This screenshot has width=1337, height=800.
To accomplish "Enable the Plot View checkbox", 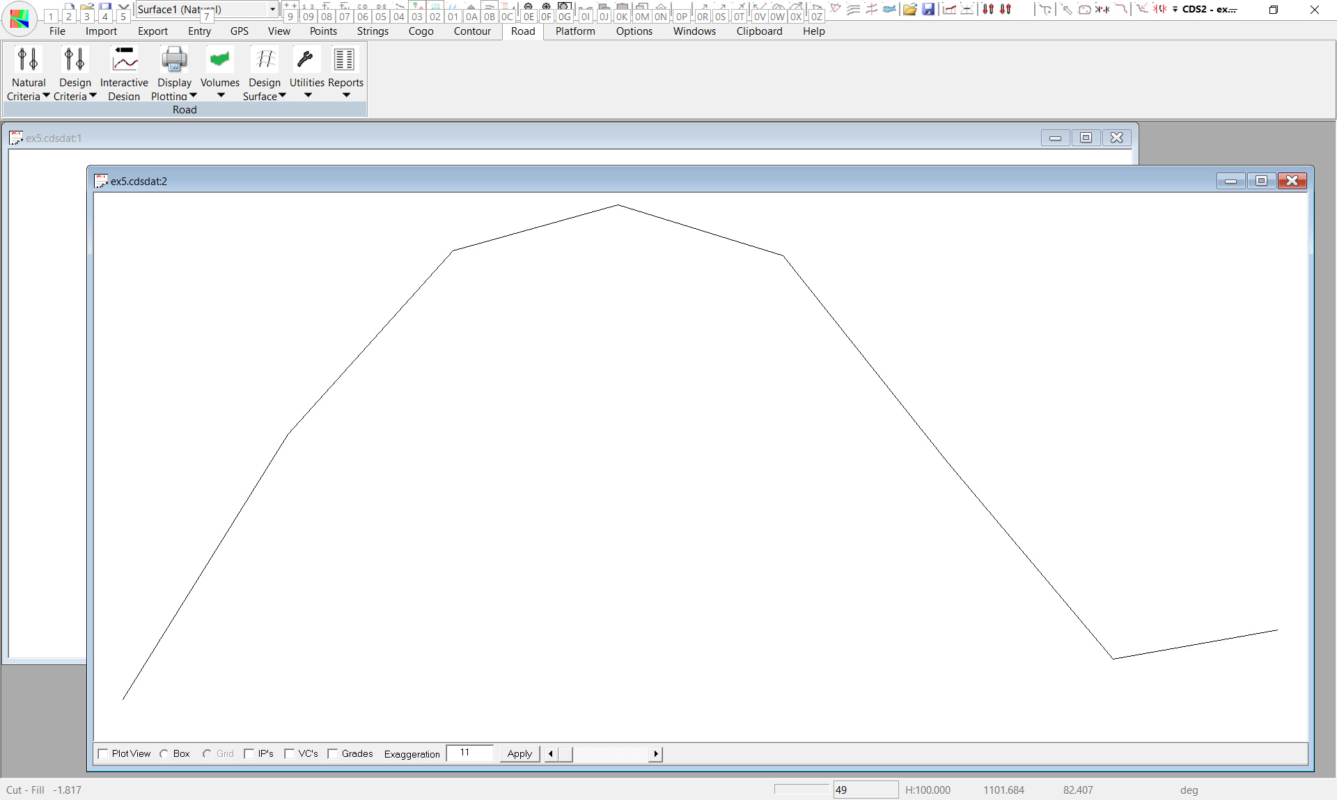I will coord(104,753).
